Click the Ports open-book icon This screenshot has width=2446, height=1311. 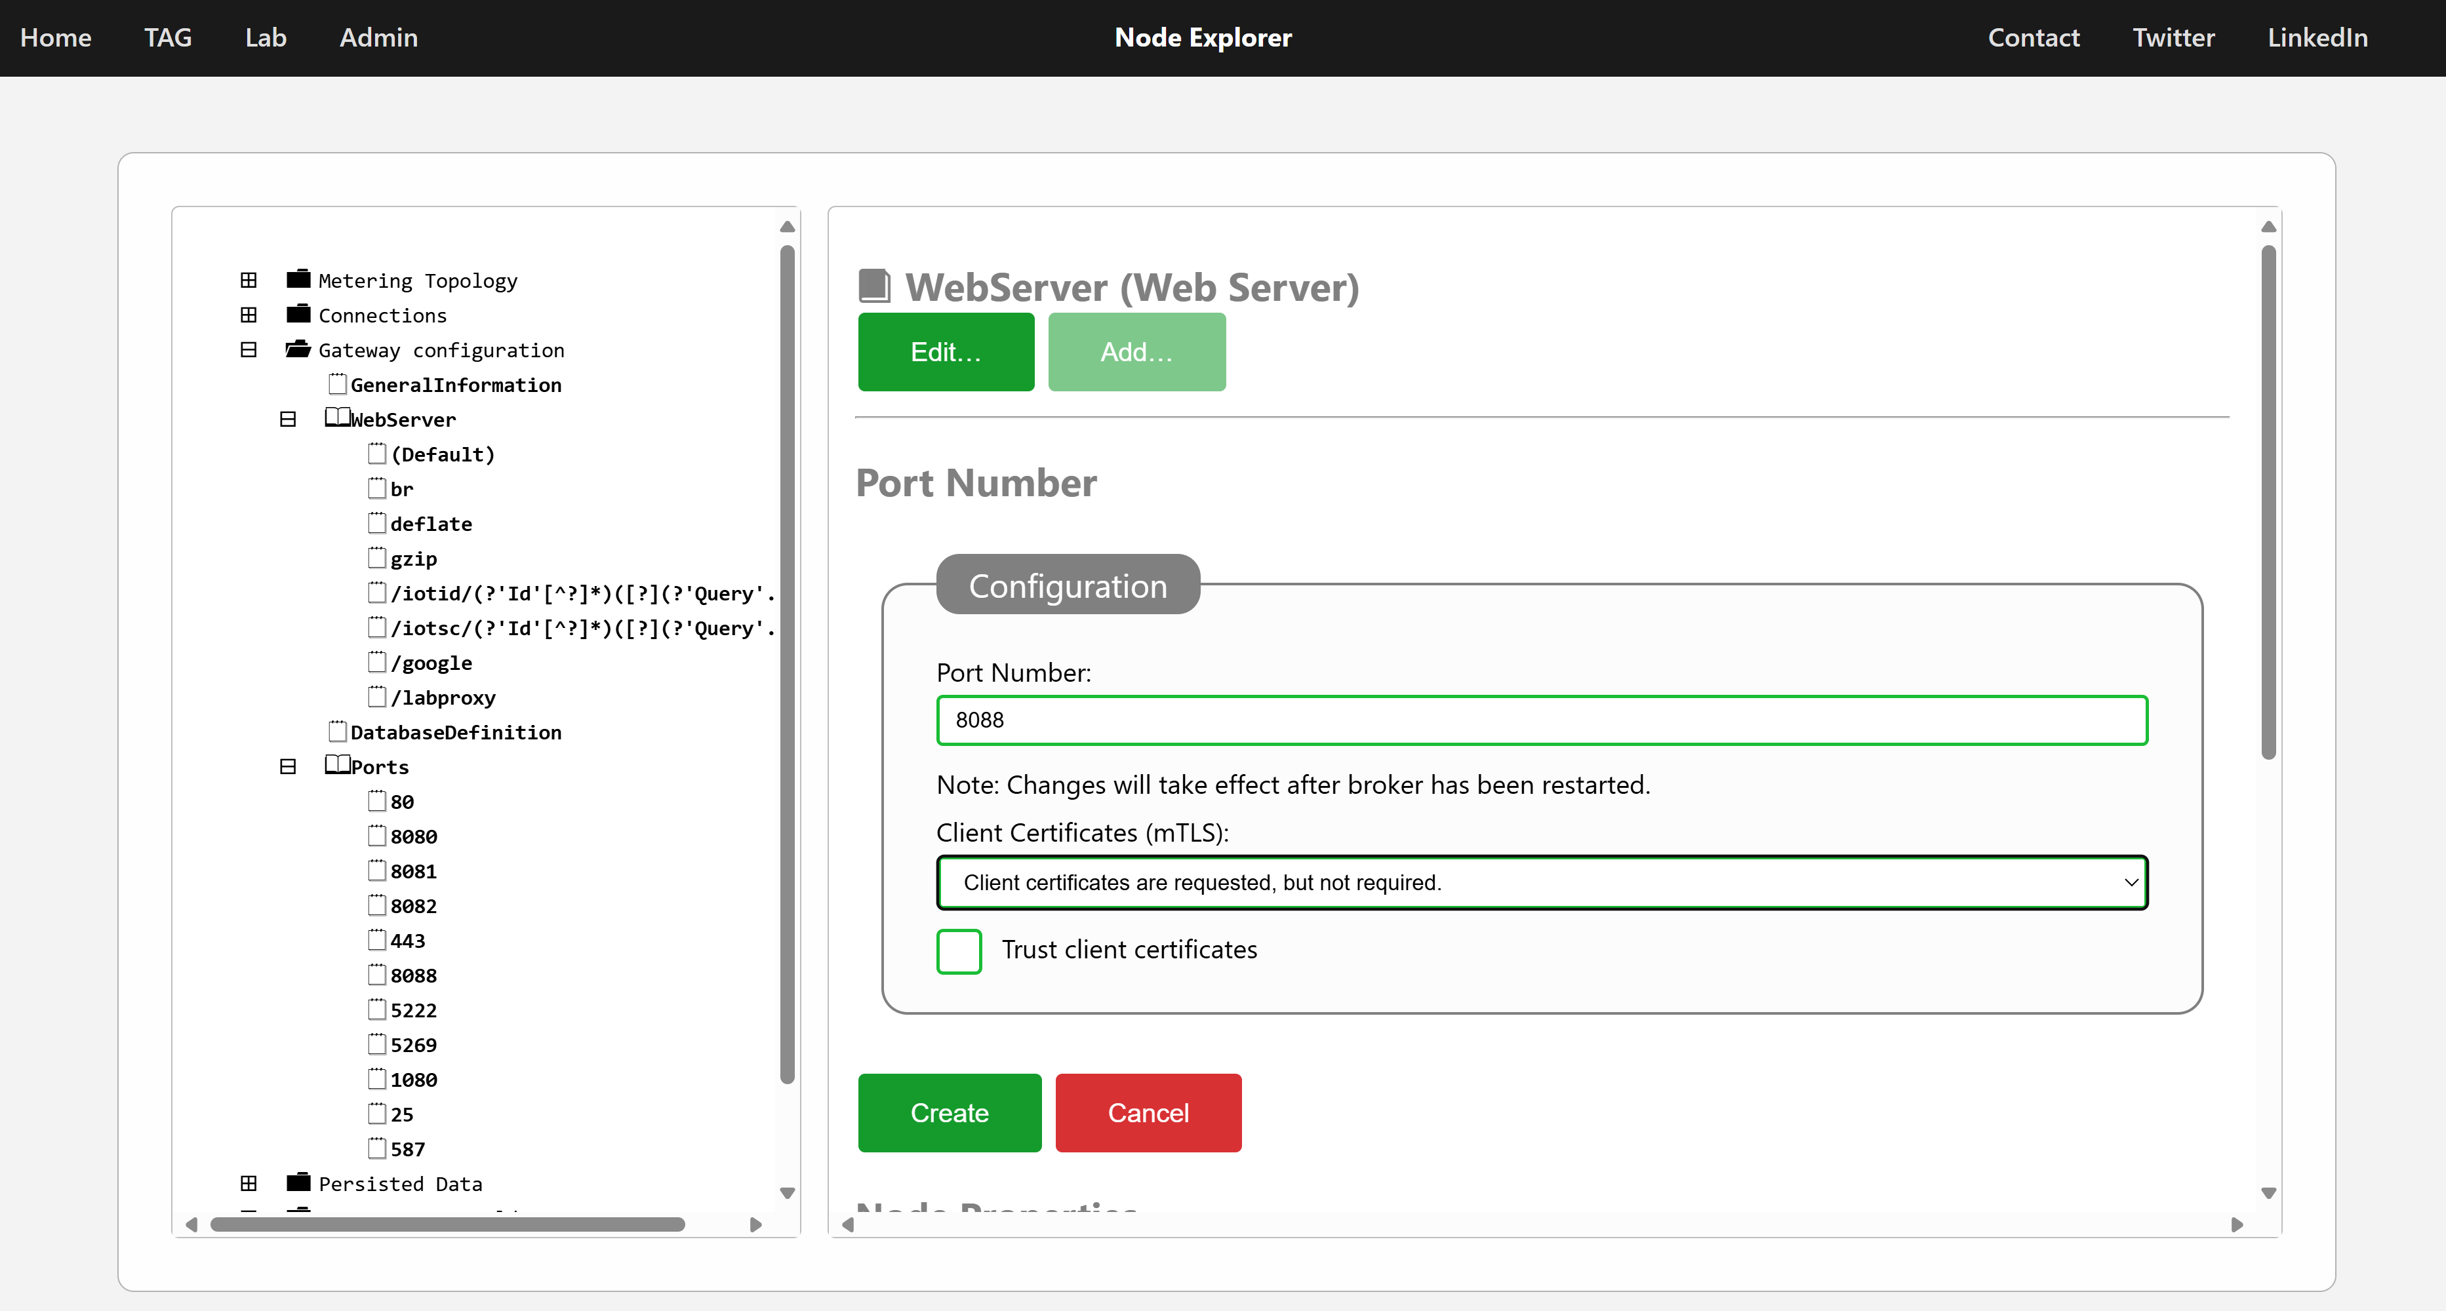pos(337,765)
